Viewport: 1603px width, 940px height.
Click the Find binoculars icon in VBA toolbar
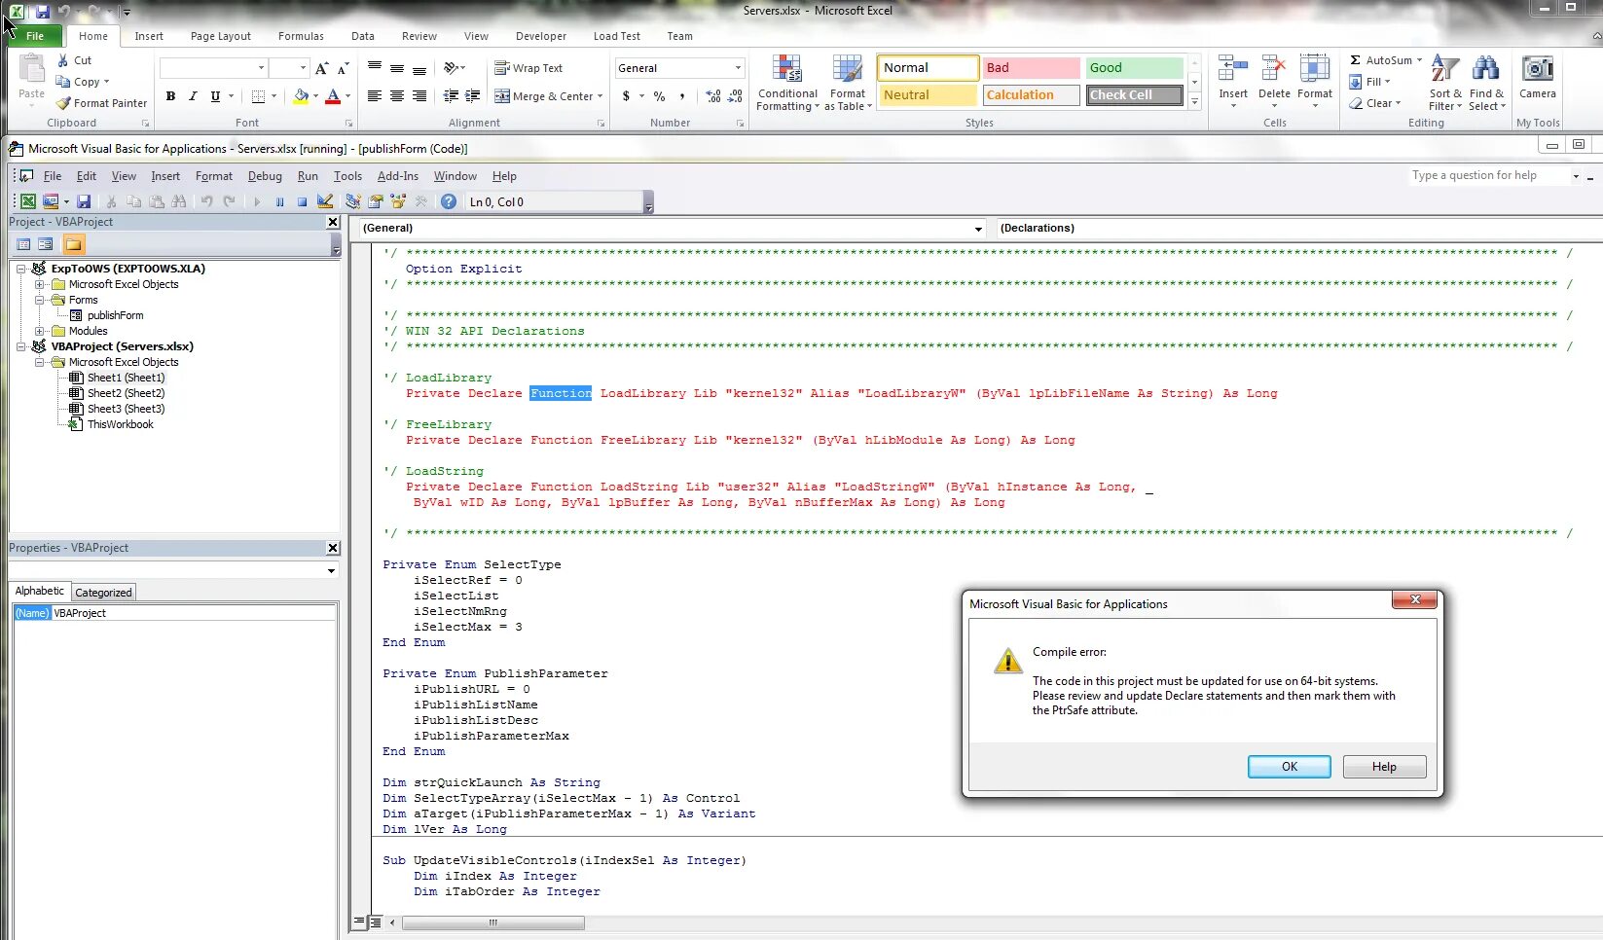click(179, 201)
